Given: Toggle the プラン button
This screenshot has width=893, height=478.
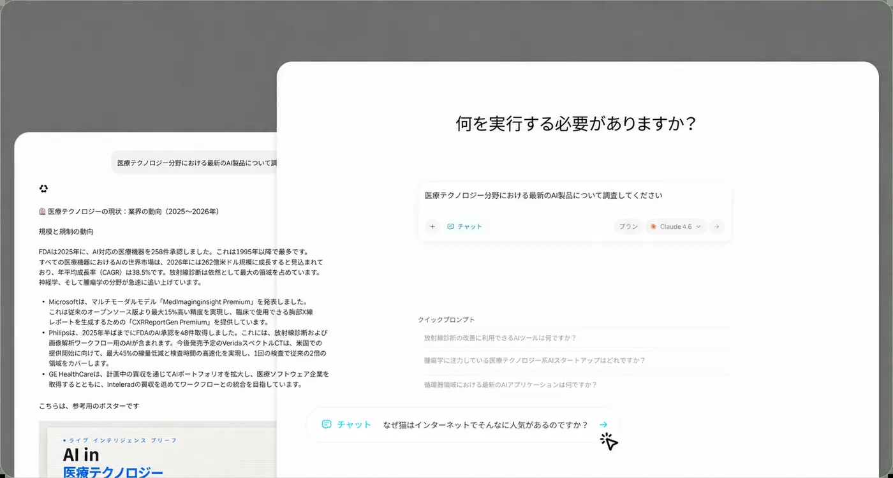Looking at the screenshot, I should tap(628, 226).
